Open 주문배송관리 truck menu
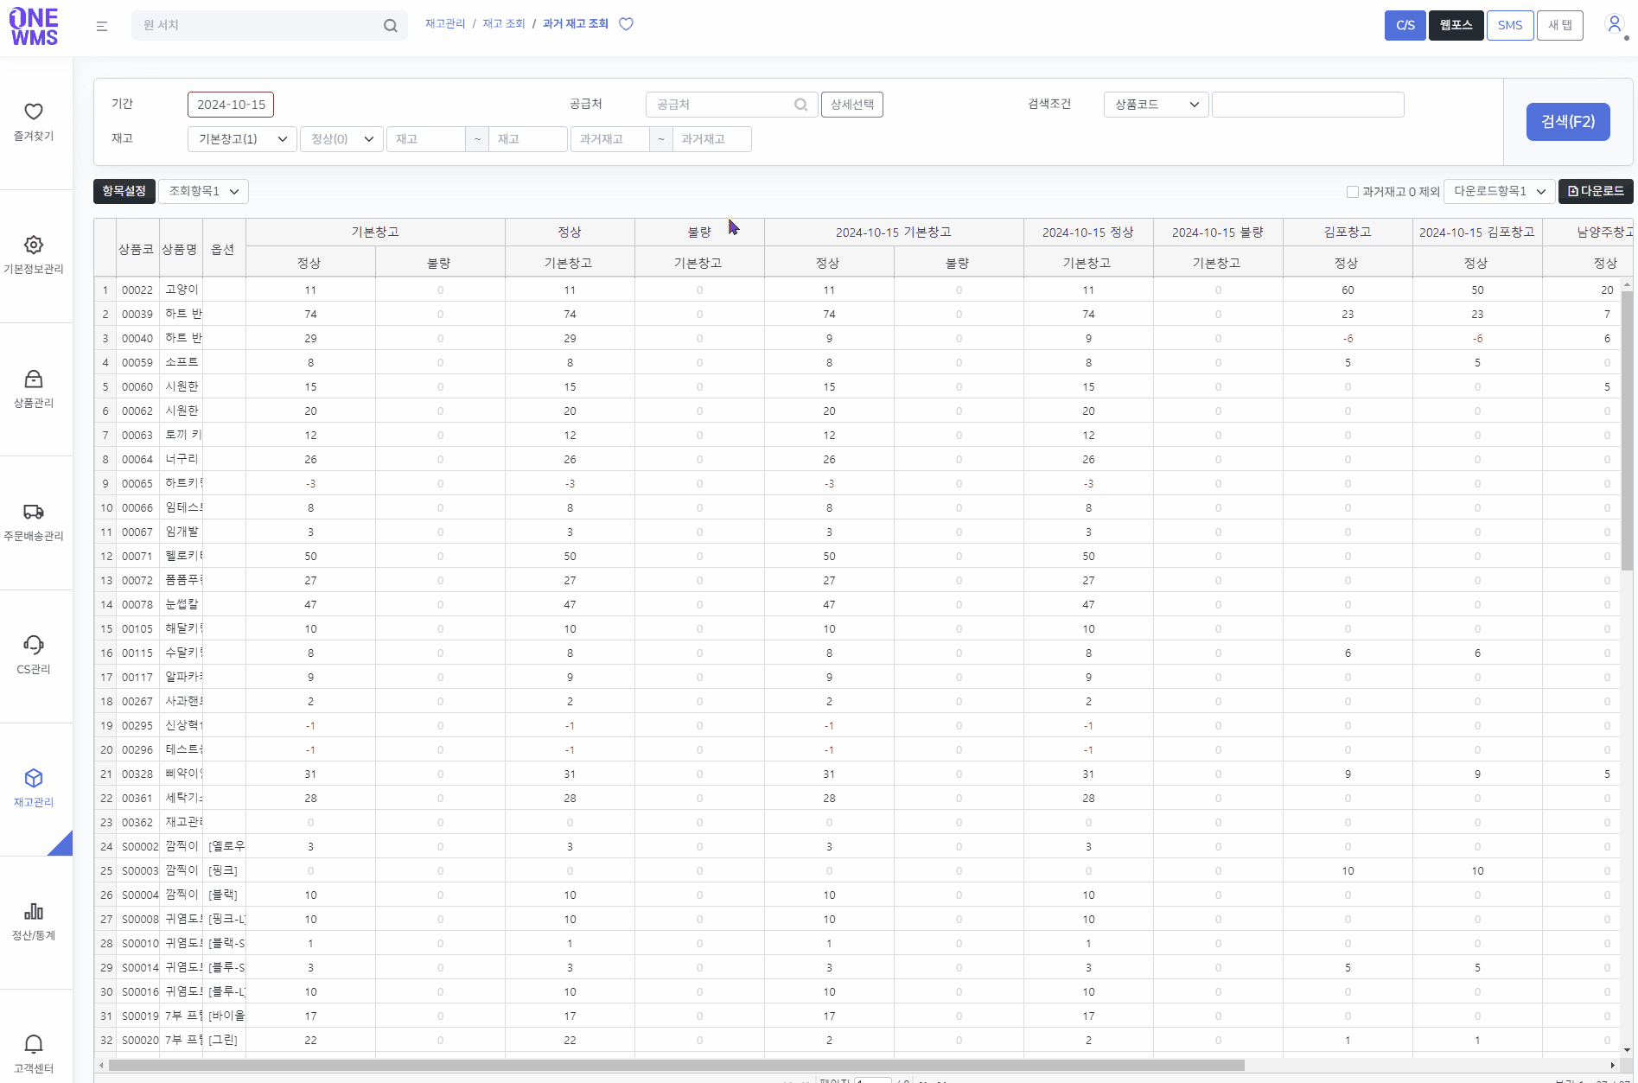 pyautogui.click(x=34, y=523)
